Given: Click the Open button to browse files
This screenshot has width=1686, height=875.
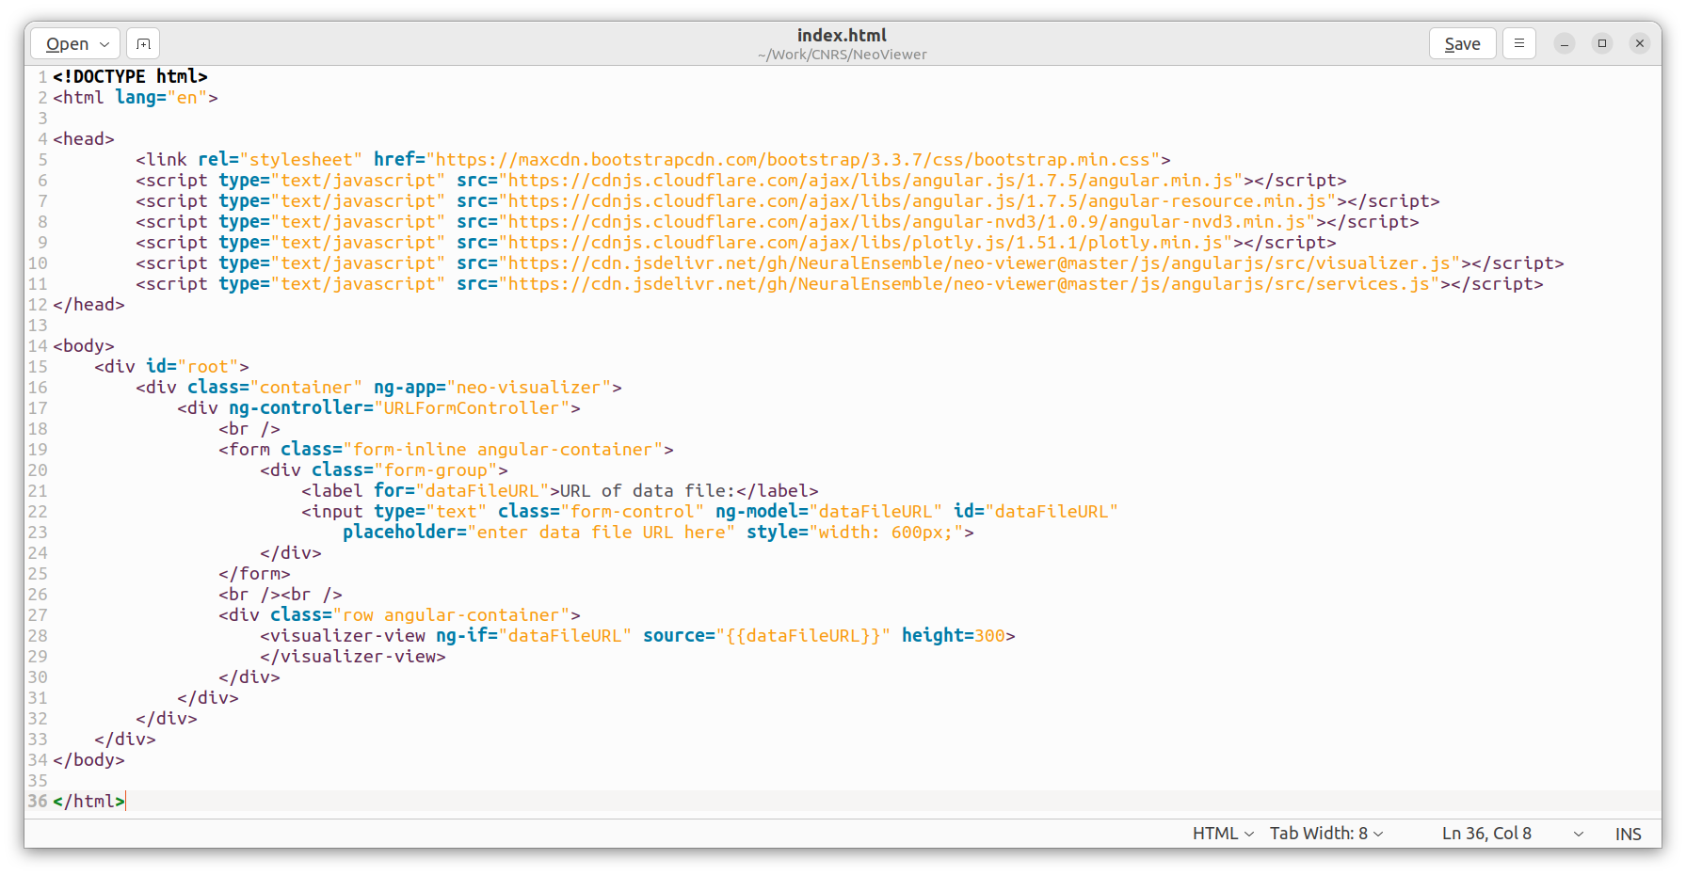Looking at the screenshot, I should click(66, 43).
